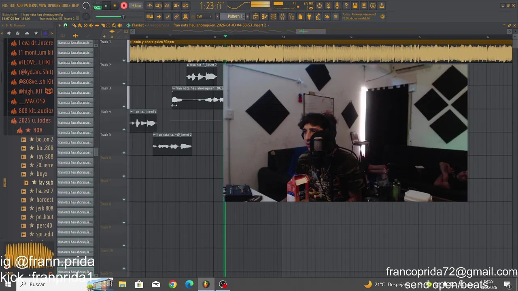This screenshot has height=291, width=518.
Task: Open the PATTERNS menu
Action: coord(31,6)
